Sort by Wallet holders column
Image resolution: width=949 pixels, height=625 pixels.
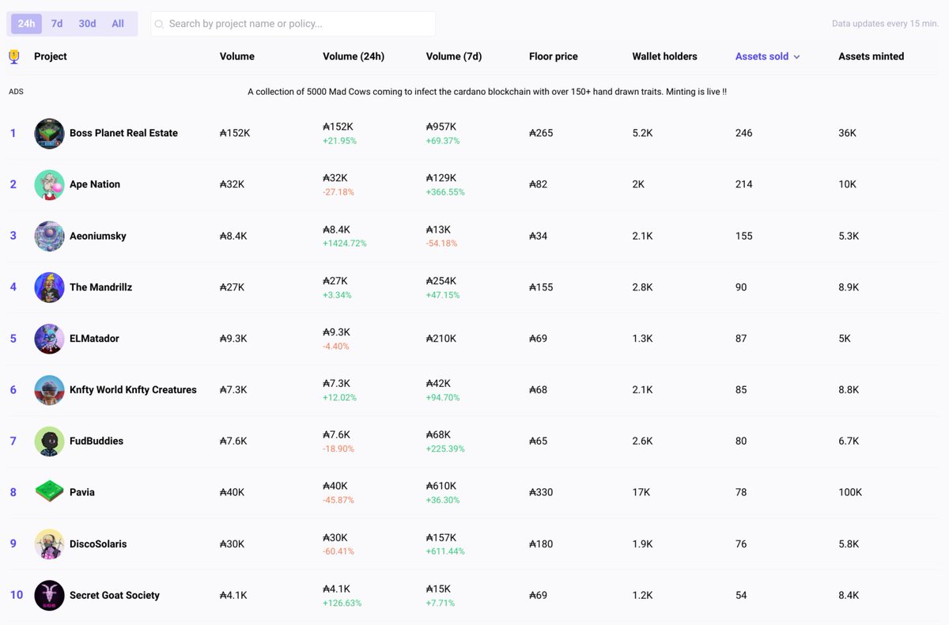pos(665,56)
